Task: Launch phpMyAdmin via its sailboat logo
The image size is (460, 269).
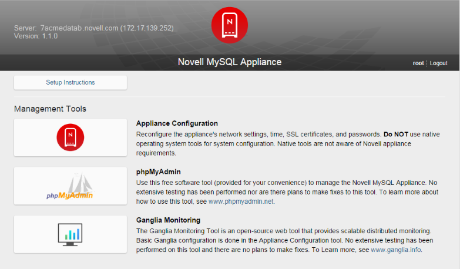Action: [70, 186]
